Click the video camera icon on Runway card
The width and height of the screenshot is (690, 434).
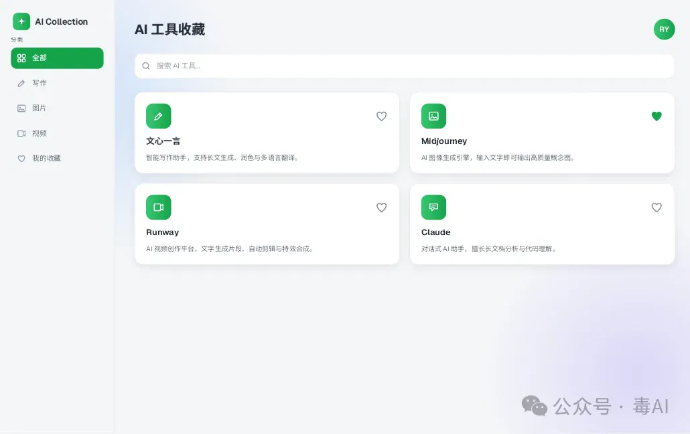(158, 208)
